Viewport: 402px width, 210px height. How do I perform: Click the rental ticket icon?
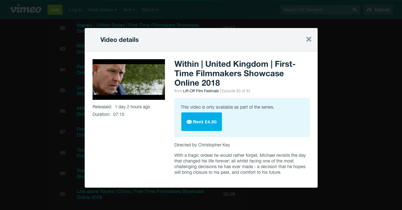[189, 122]
